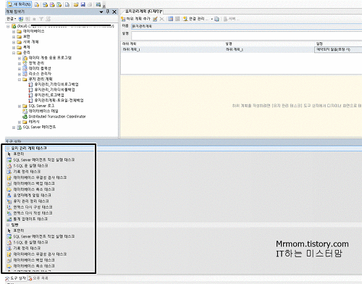Select 유지관리_기타디비풀백업 plan
This screenshot has width=362, height=284.
click(54, 90)
